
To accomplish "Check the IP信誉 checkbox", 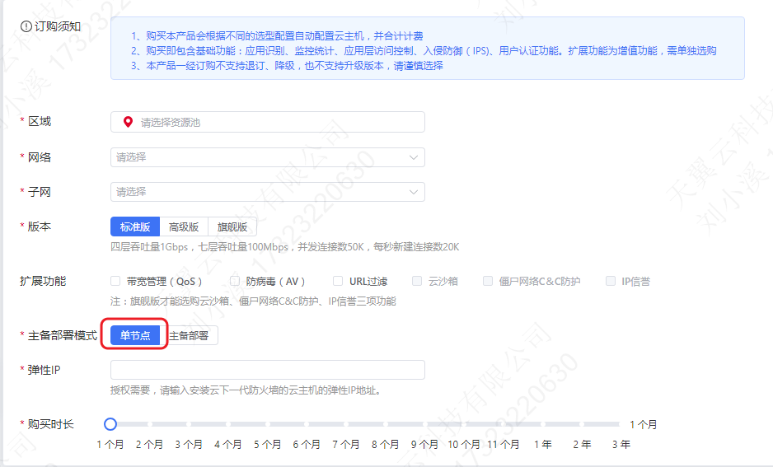I will (x=611, y=281).
